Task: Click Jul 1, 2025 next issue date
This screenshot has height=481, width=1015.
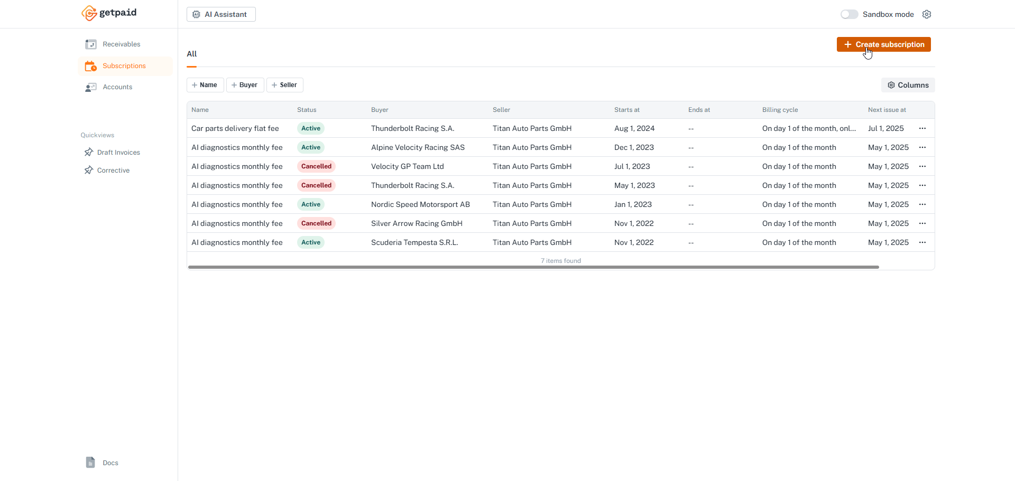Action: [x=885, y=128]
